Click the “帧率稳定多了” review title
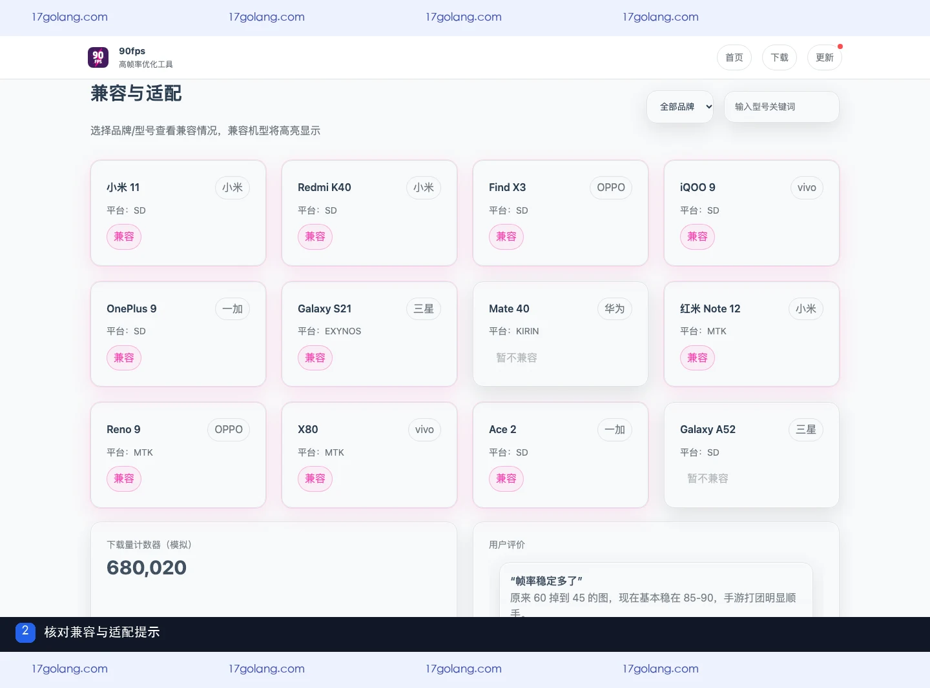Image resolution: width=930 pixels, height=688 pixels. 546,581
